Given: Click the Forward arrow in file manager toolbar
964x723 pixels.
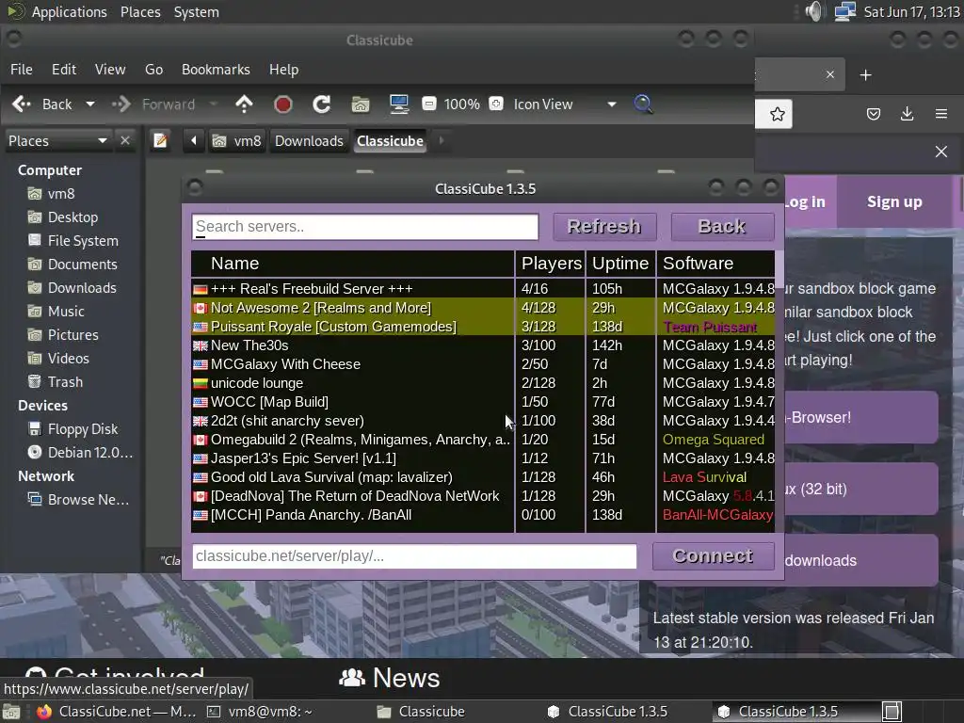Looking at the screenshot, I should 121,104.
